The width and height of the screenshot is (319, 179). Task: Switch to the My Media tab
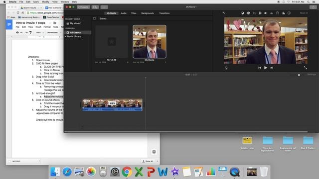111,13
